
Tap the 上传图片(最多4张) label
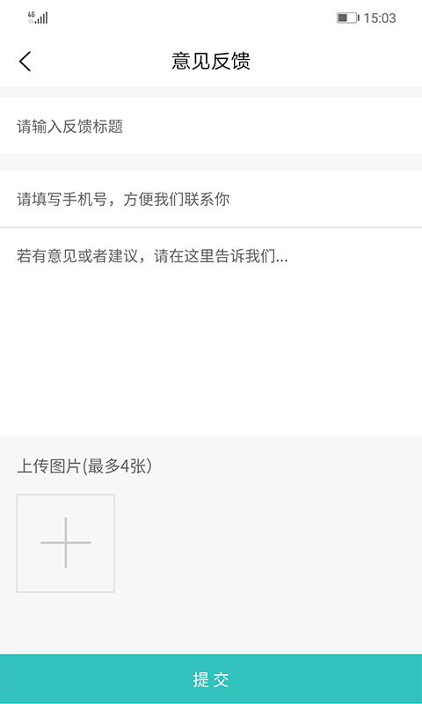pyautogui.click(x=84, y=466)
